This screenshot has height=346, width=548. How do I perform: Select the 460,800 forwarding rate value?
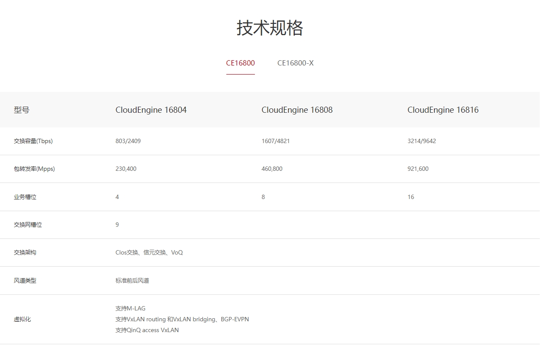pyautogui.click(x=272, y=169)
